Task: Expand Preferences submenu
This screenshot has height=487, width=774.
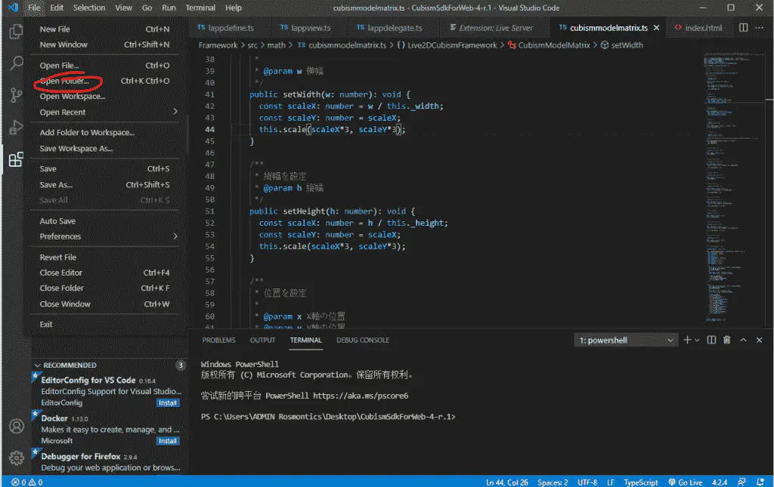Action: [x=104, y=236]
